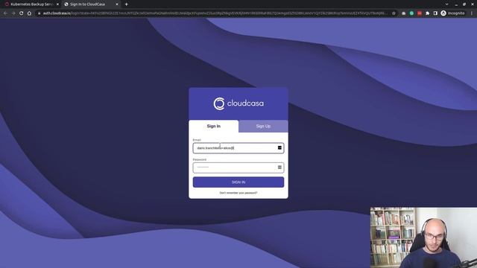Click the SIGN IN button
The image size is (477, 268).
pos(238,182)
